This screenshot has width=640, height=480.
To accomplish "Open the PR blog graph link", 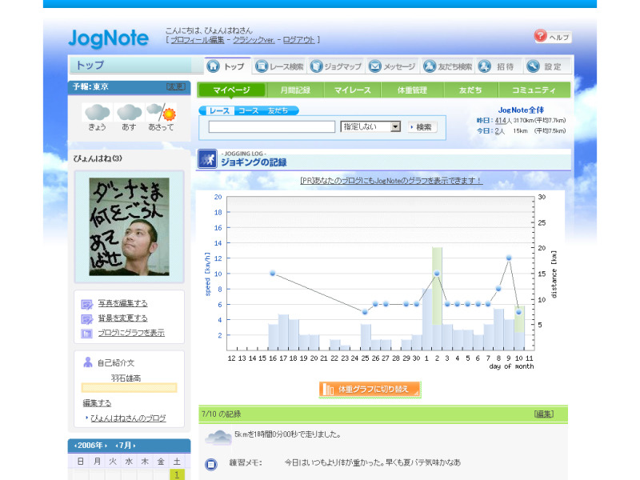I will (391, 181).
